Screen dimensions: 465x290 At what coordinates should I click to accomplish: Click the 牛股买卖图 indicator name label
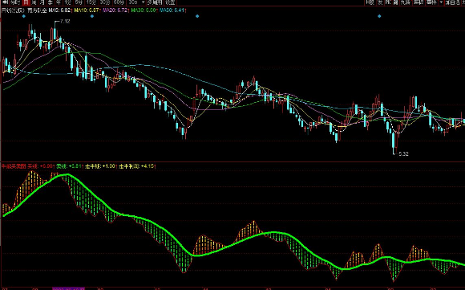[14, 166]
